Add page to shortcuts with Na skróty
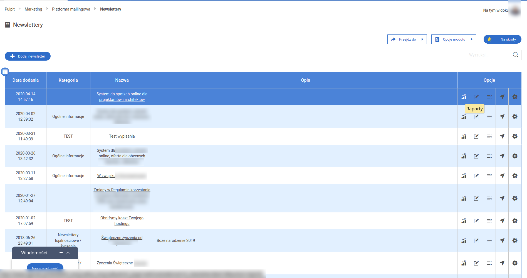The image size is (527, 278). [502, 39]
